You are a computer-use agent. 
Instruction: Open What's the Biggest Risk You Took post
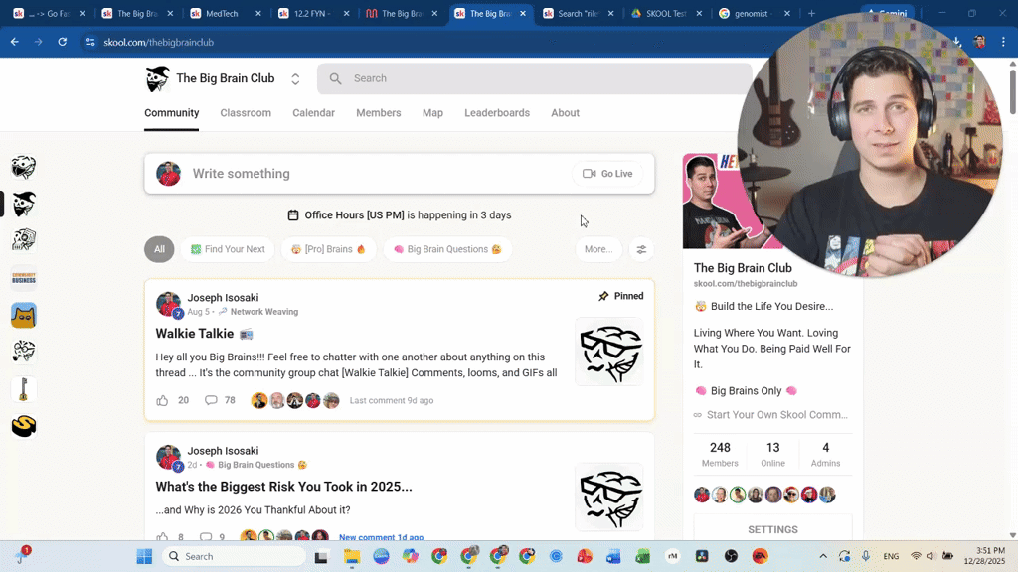point(283,487)
